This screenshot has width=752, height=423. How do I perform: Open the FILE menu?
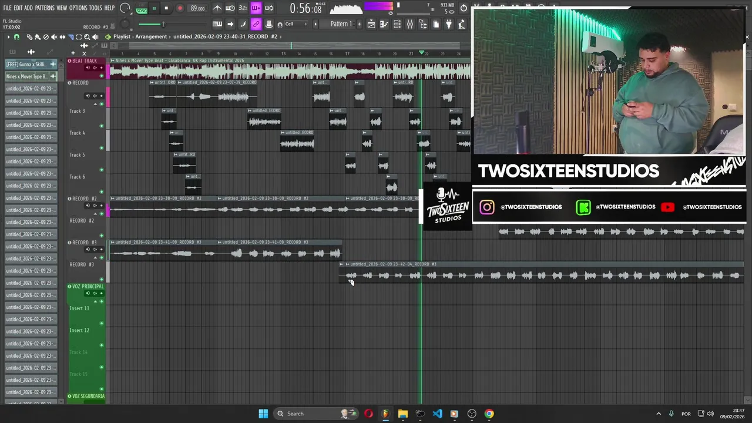pyautogui.click(x=7, y=8)
